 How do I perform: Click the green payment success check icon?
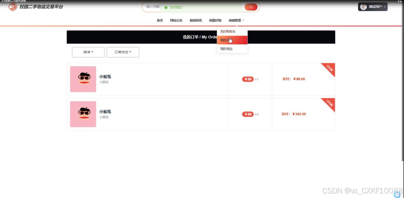click(166, 8)
